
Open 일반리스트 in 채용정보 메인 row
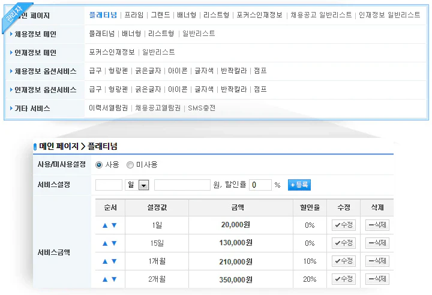pyautogui.click(x=199, y=34)
